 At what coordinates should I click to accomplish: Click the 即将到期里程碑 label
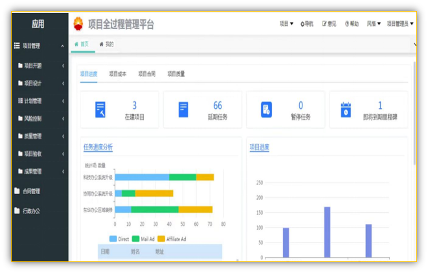point(380,117)
